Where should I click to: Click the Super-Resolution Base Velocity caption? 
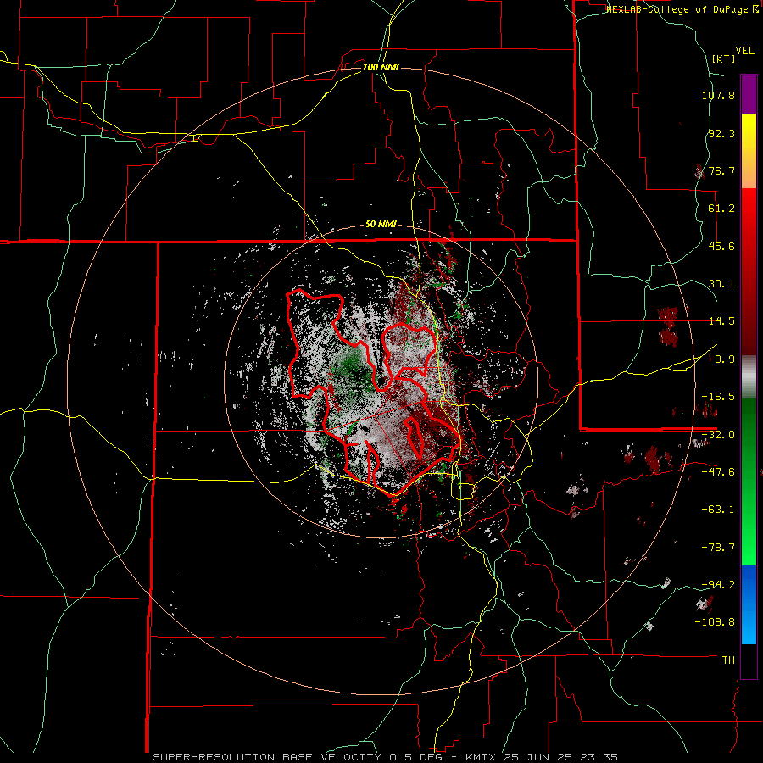tap(386, 757)
